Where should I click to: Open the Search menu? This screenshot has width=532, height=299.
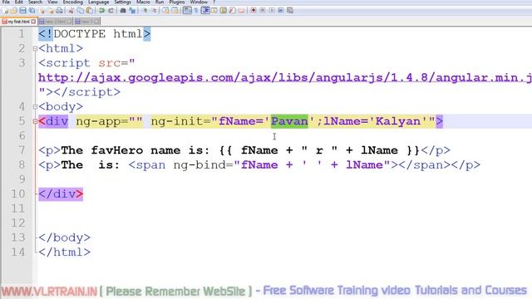pyautogui.click(x=35, y=2)
